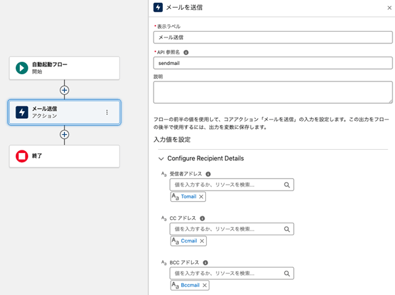
Task: Collapse the Configure Recipient Details section
Action: click(161, 158)
